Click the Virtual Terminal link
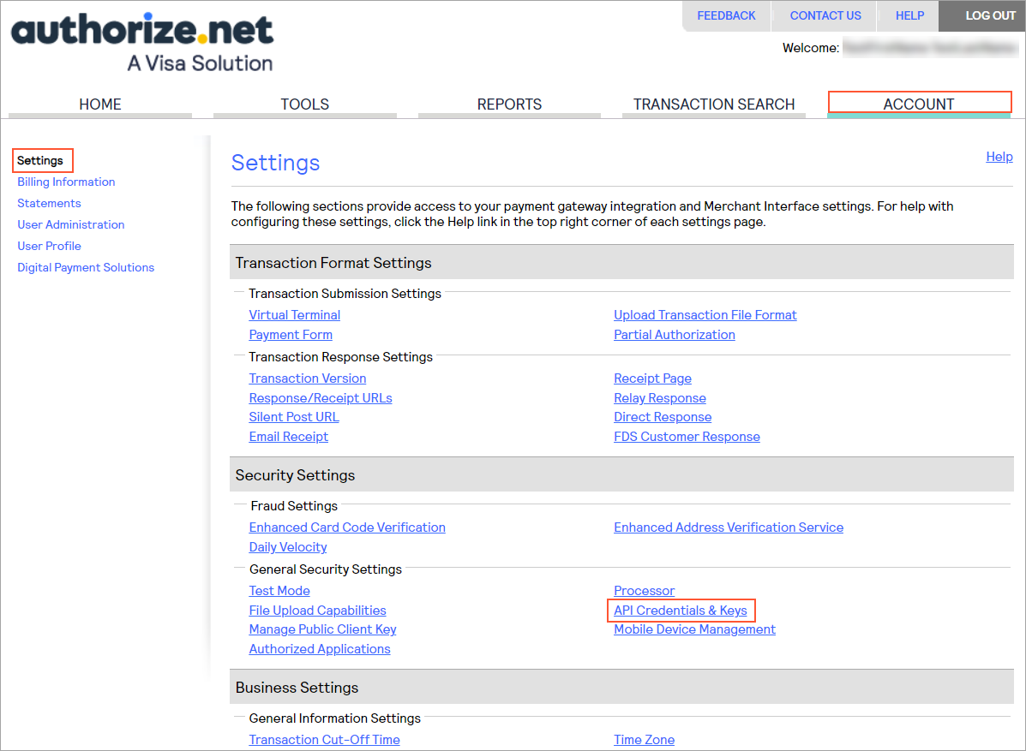Screen dimensions: 1026x751 [295, 315]
